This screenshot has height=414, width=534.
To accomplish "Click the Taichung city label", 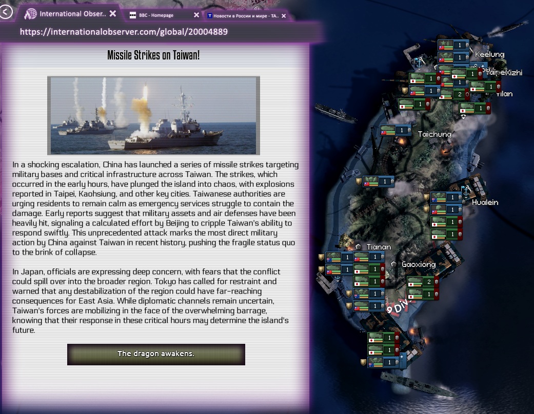I will [x=434, y=134].
